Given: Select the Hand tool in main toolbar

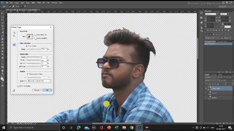Looking at the screenshot, I should tap(2, 70).
